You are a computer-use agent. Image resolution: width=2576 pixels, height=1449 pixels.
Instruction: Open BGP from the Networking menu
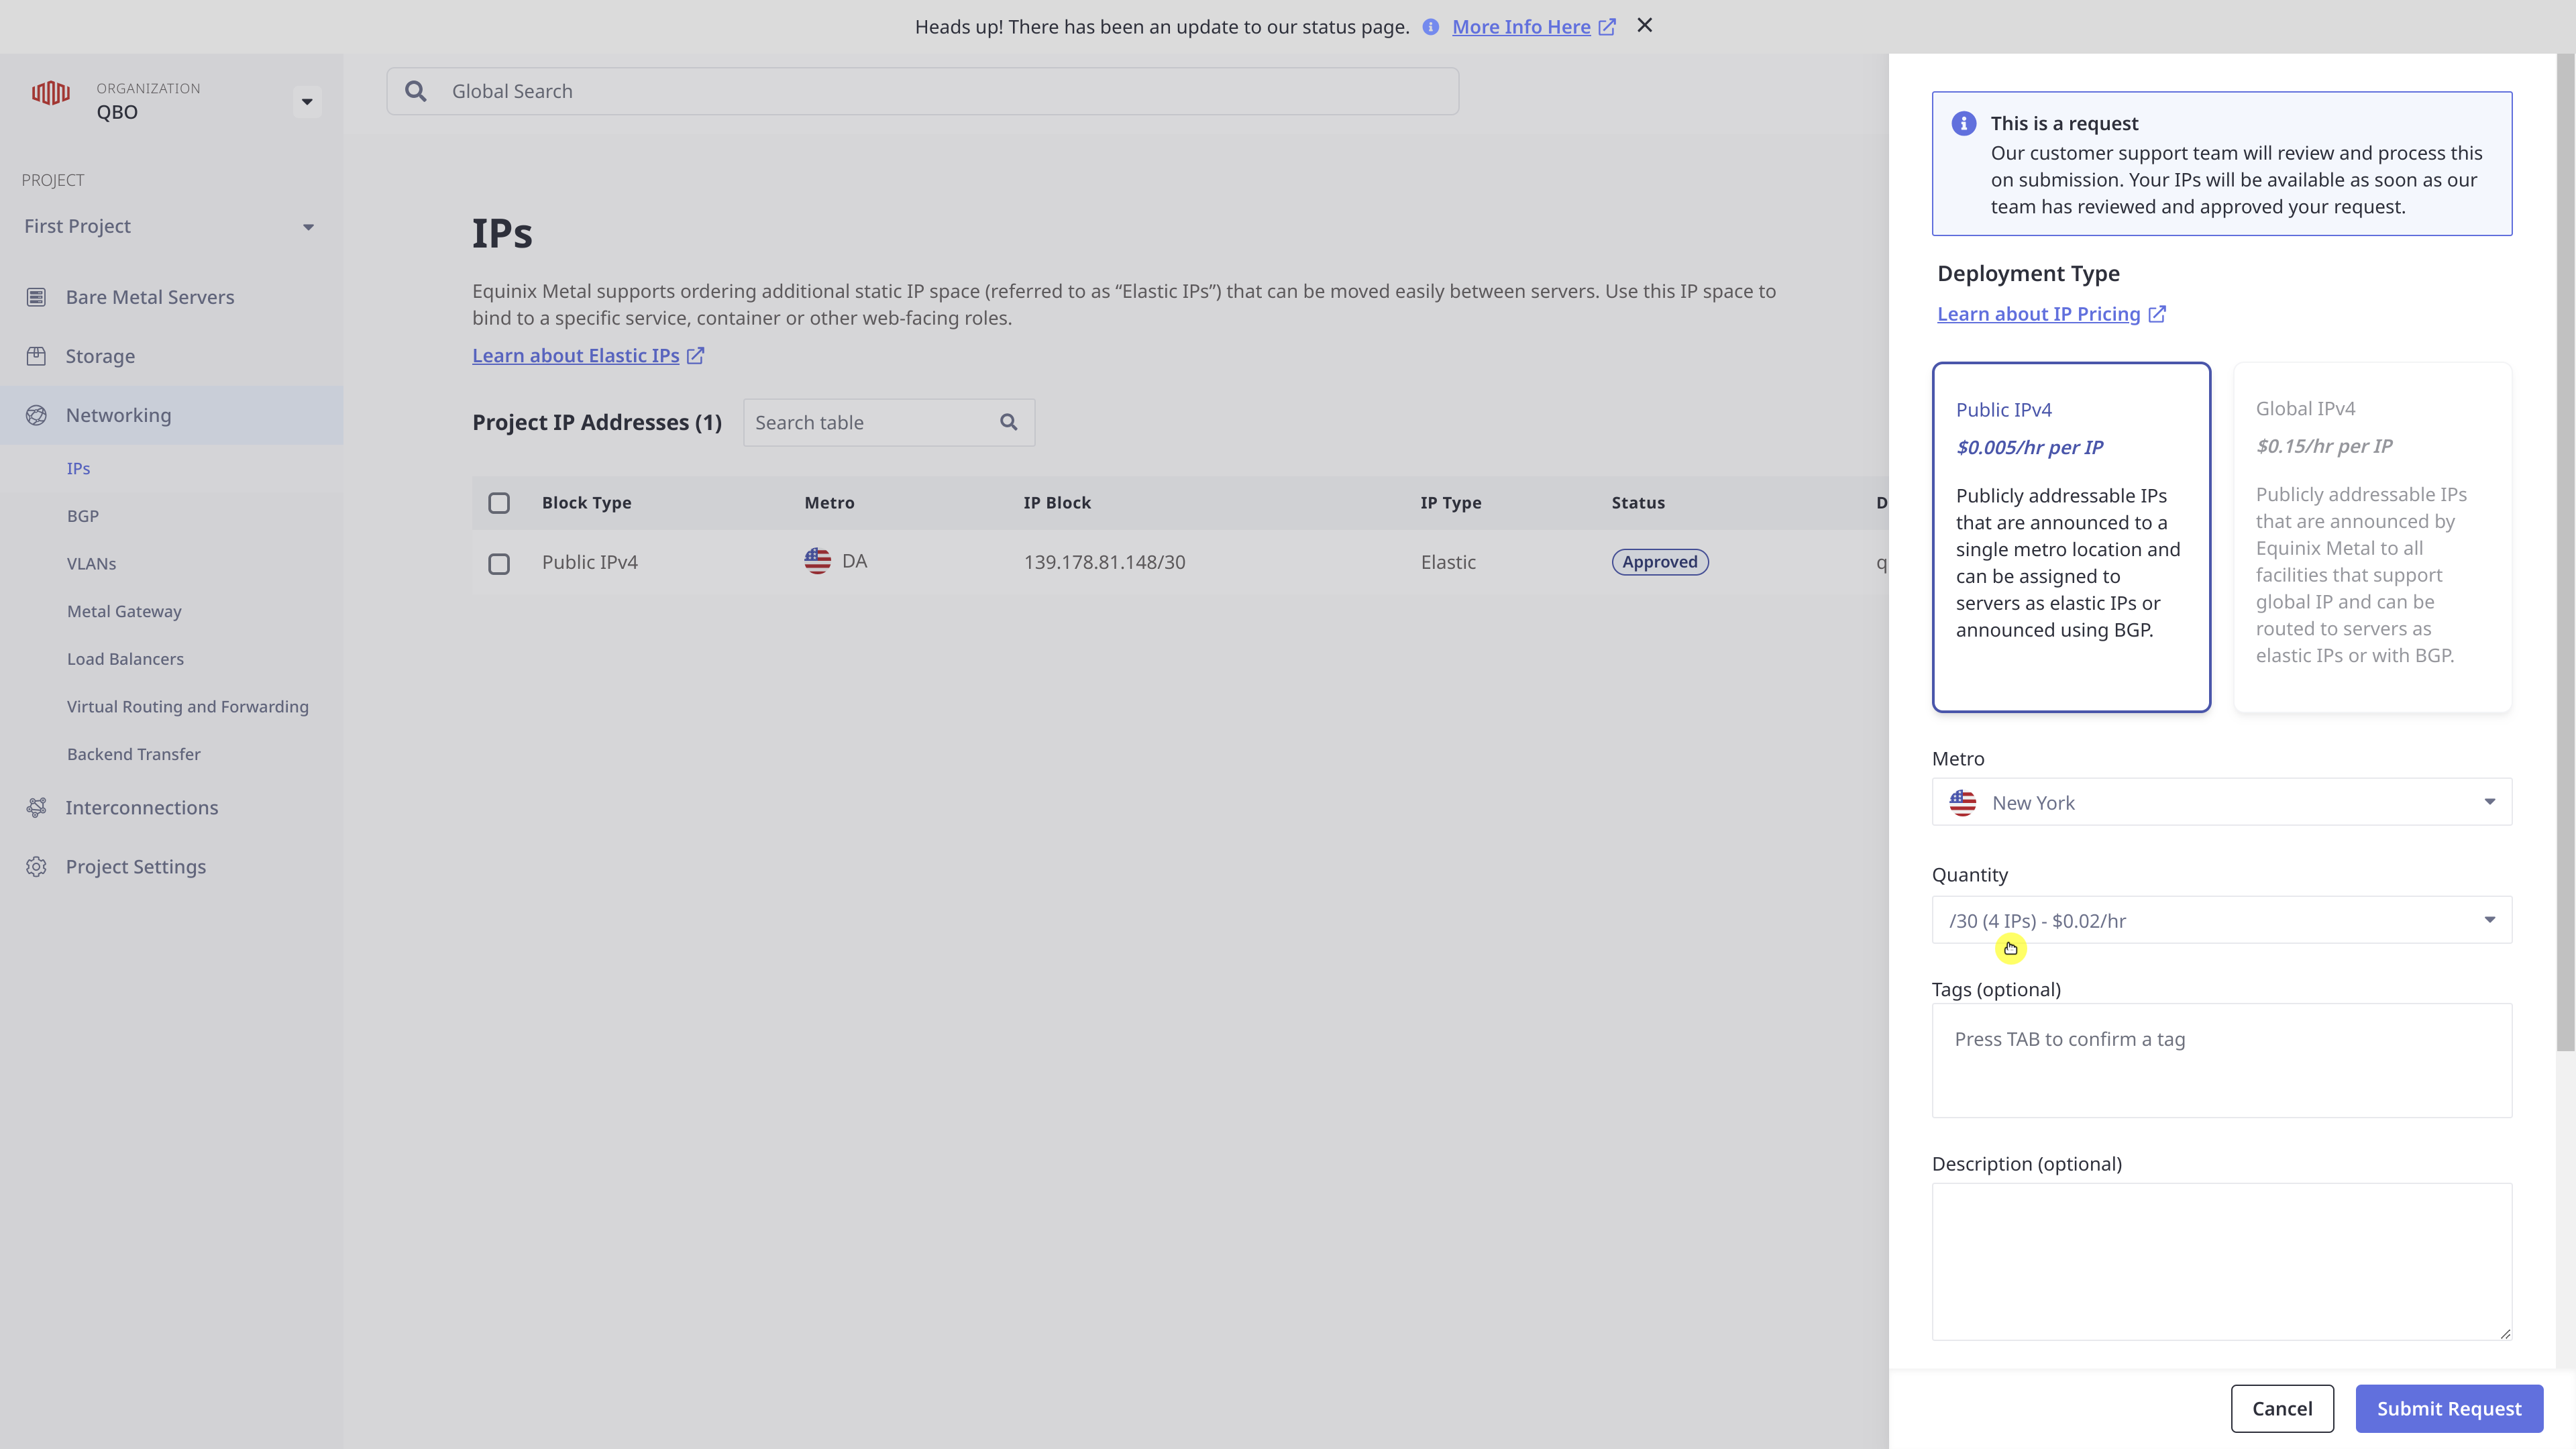click(x=82, y=515)
